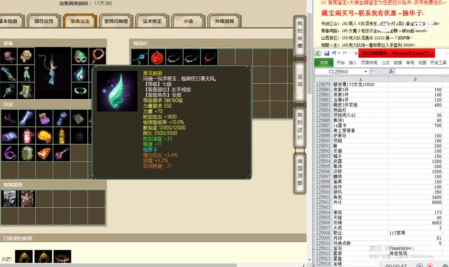The width and height of the screenshot is (449, 267).
Task: Select Excel row header 125900
Action: [323, 192]
